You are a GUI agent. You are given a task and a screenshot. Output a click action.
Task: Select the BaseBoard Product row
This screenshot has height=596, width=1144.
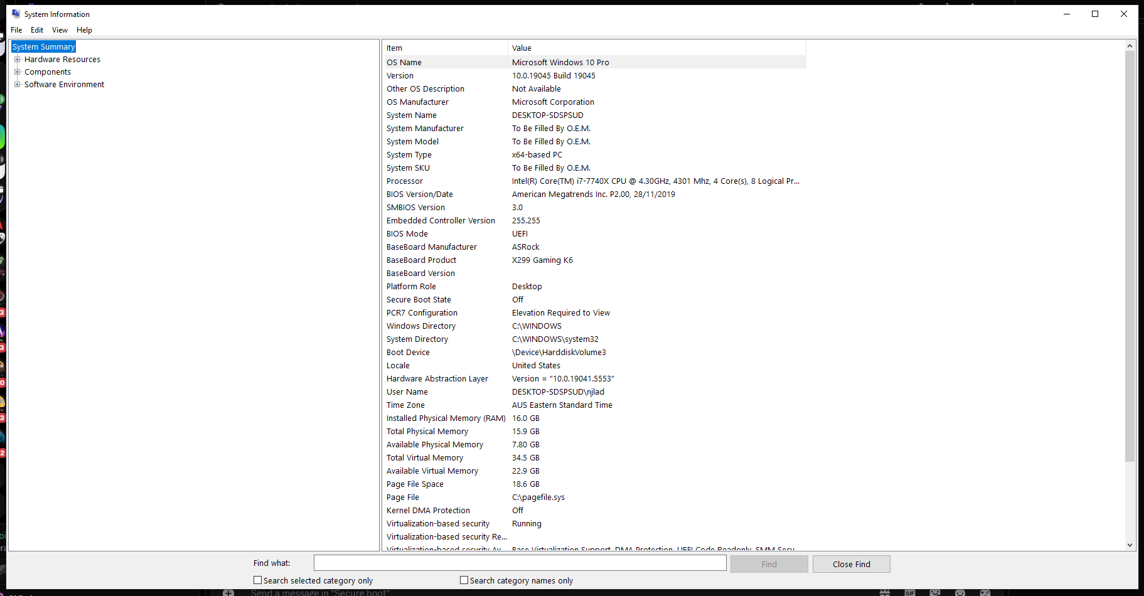click(x=596, y=260)
